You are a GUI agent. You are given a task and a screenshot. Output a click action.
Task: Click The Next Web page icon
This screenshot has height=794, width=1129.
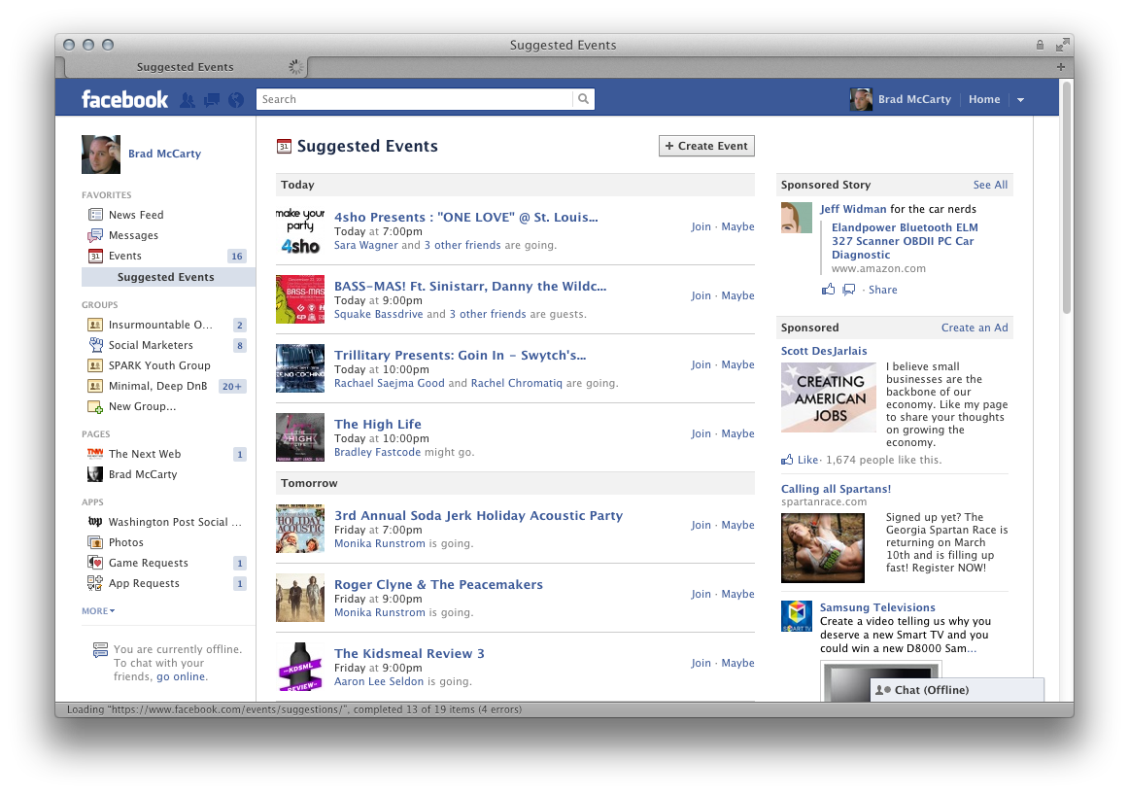pos(95,454)
